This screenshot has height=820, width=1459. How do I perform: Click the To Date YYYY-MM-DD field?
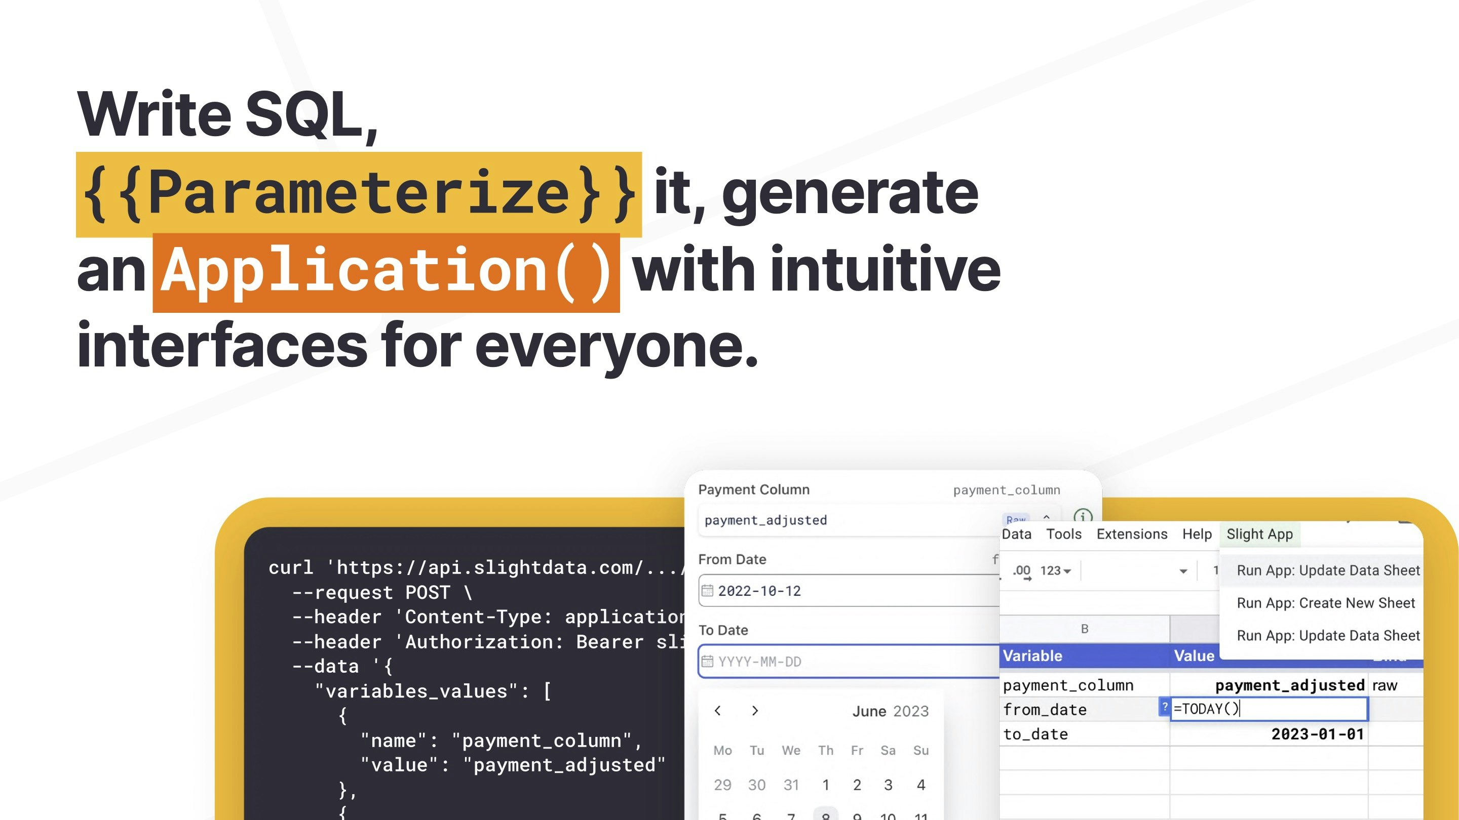pyautogui.click(x=849, y=661)
